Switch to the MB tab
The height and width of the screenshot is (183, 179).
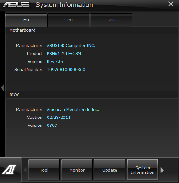[26, 20]
